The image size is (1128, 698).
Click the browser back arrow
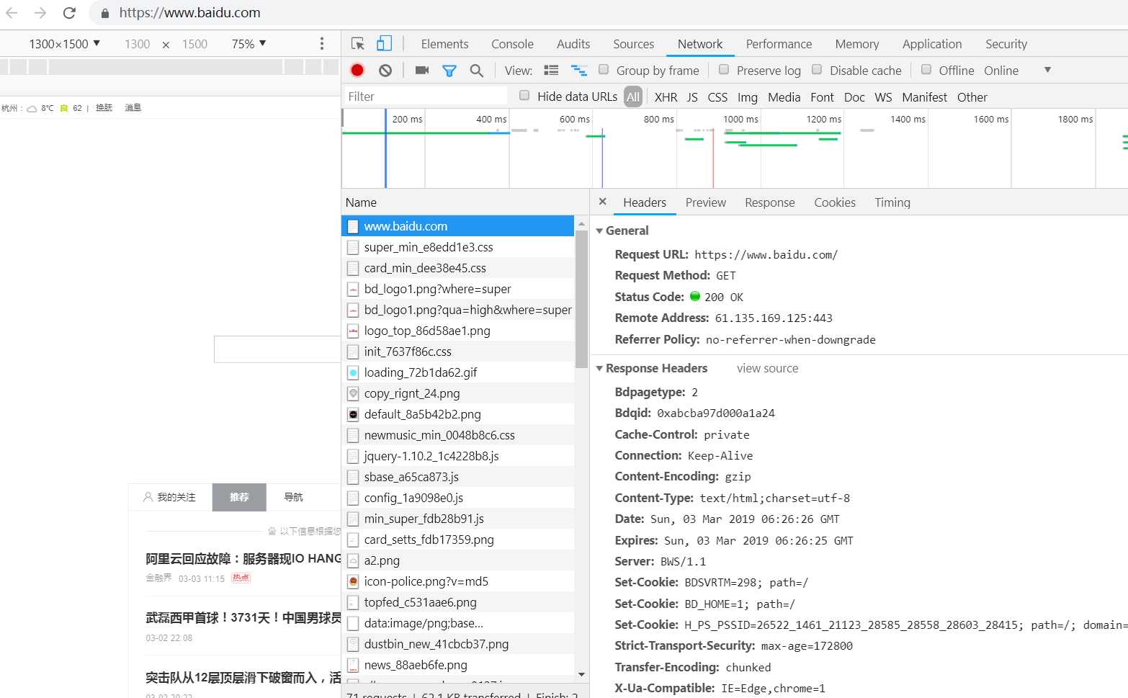(x=12, y=13)
